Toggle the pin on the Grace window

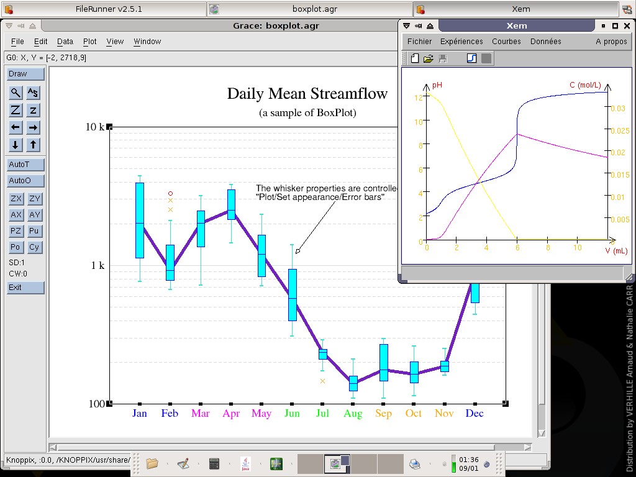pyautogui.click(x=21, y=25)
